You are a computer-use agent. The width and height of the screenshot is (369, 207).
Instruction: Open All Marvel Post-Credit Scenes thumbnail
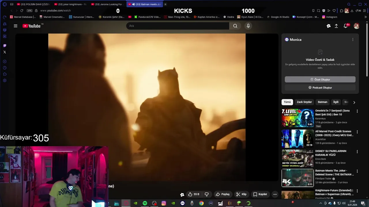pyautogui.click(x=298, y=139)
